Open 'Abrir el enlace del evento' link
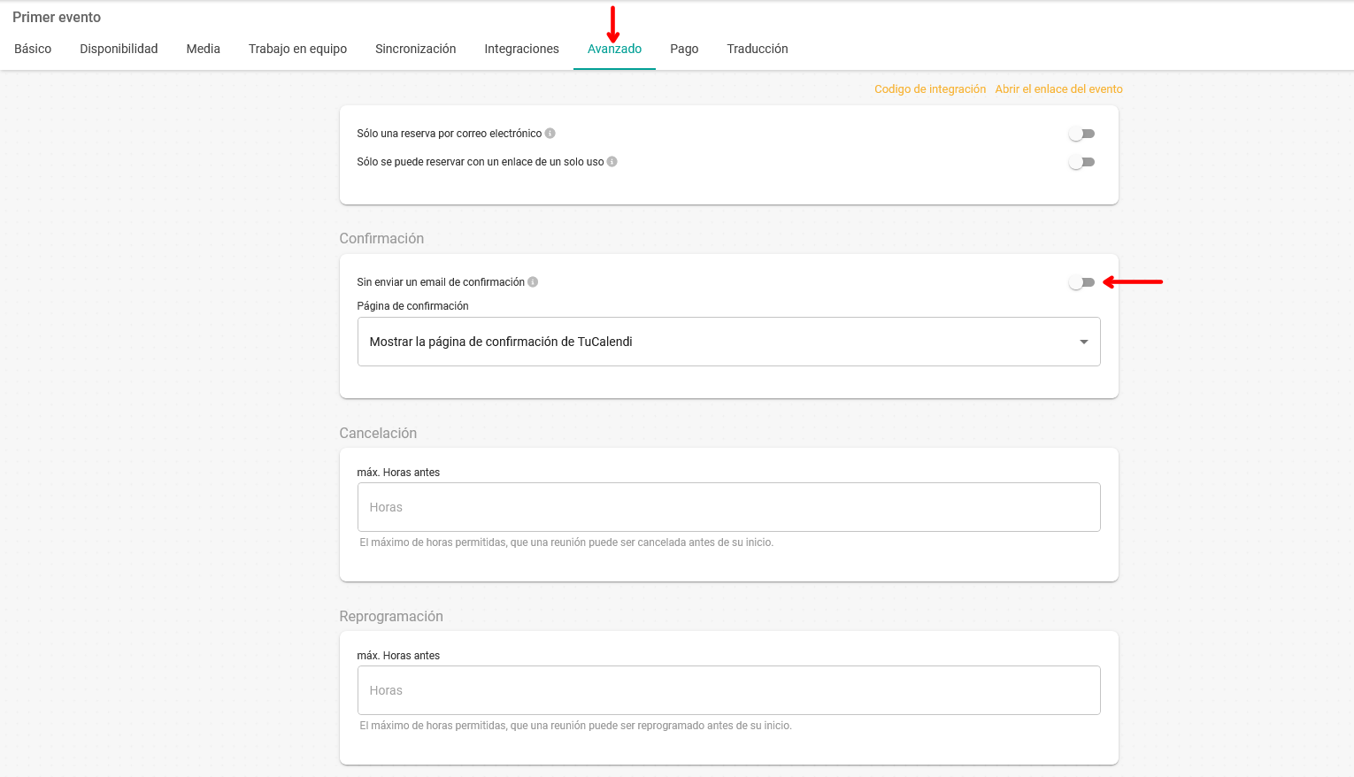 pyautogui.click(x=1058, y=89)
